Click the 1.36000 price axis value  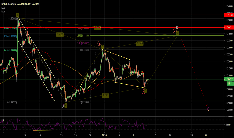coord(229,6)
